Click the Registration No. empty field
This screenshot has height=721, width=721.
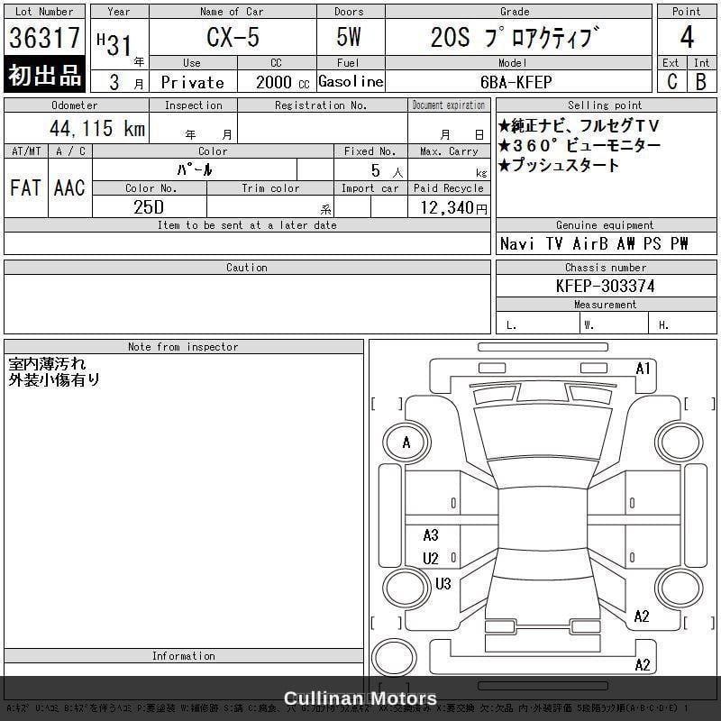click(323, 128)
